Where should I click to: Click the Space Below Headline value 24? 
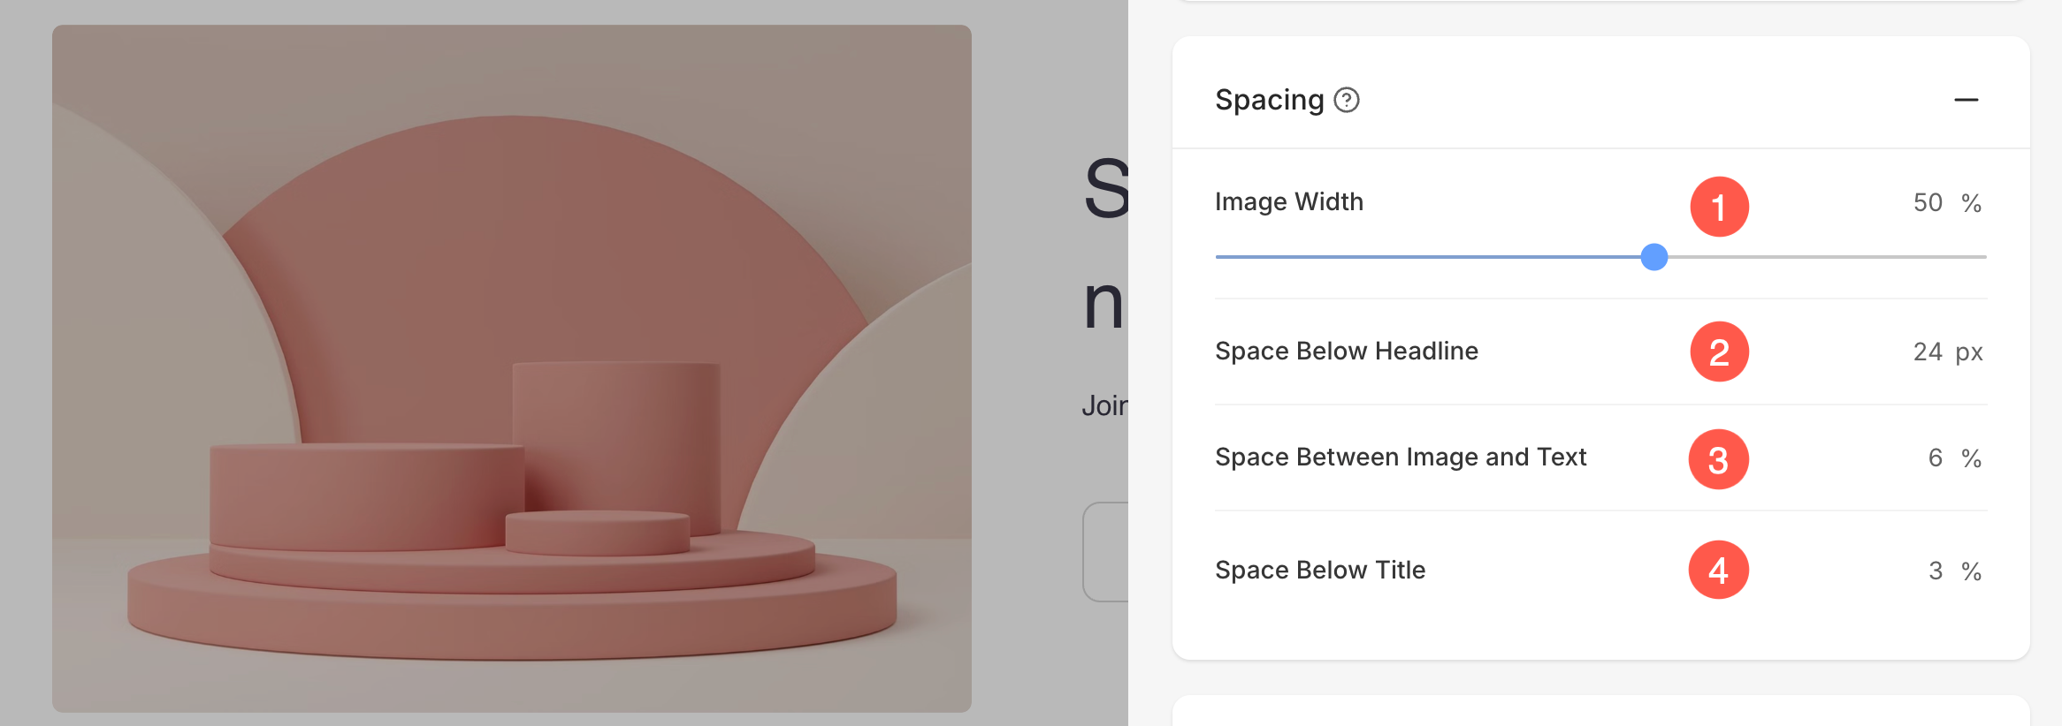[x=1928, y=352]
